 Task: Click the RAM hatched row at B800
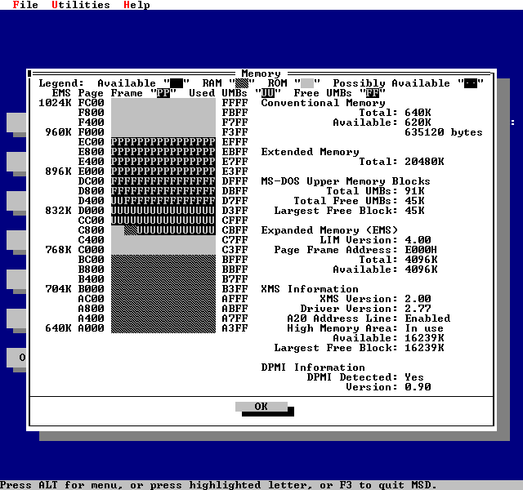(x=163, y=269)
